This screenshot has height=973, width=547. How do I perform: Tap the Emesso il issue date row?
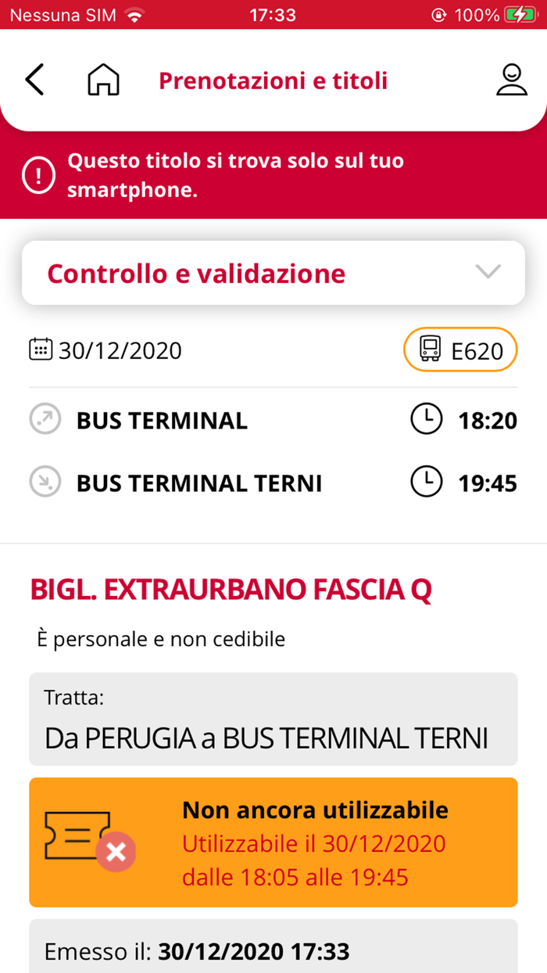click(273, 950)
